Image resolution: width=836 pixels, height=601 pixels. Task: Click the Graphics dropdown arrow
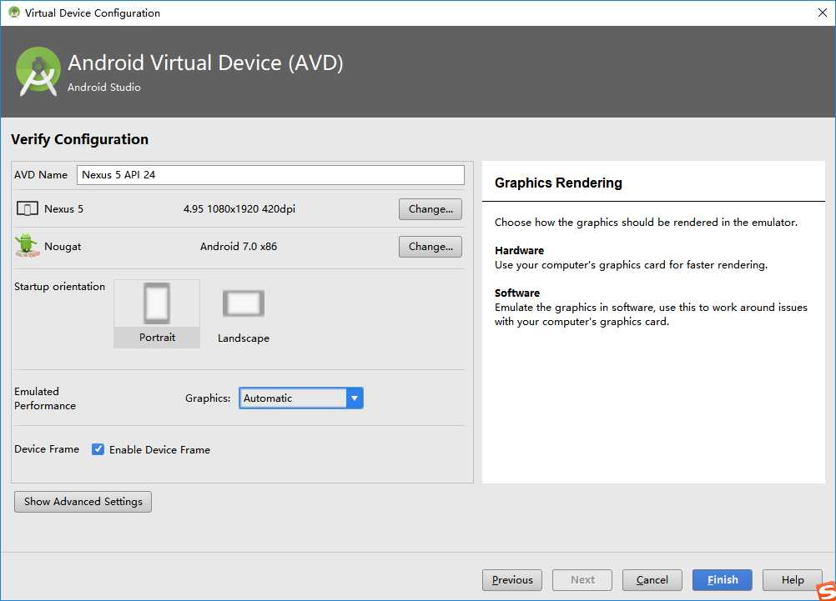(355, 398)
